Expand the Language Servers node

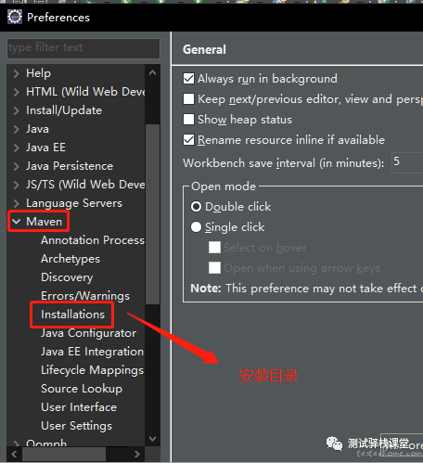click(x=16, y=203)
